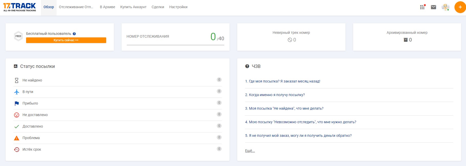Click the tracking number progress bar
Screen dimensions: 466x166
[175, 45]
